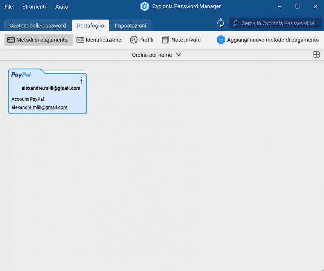Click bold alexandre.milli@gmail.com card title
Viewport: 324px width, 271px height.
(51, 88)
